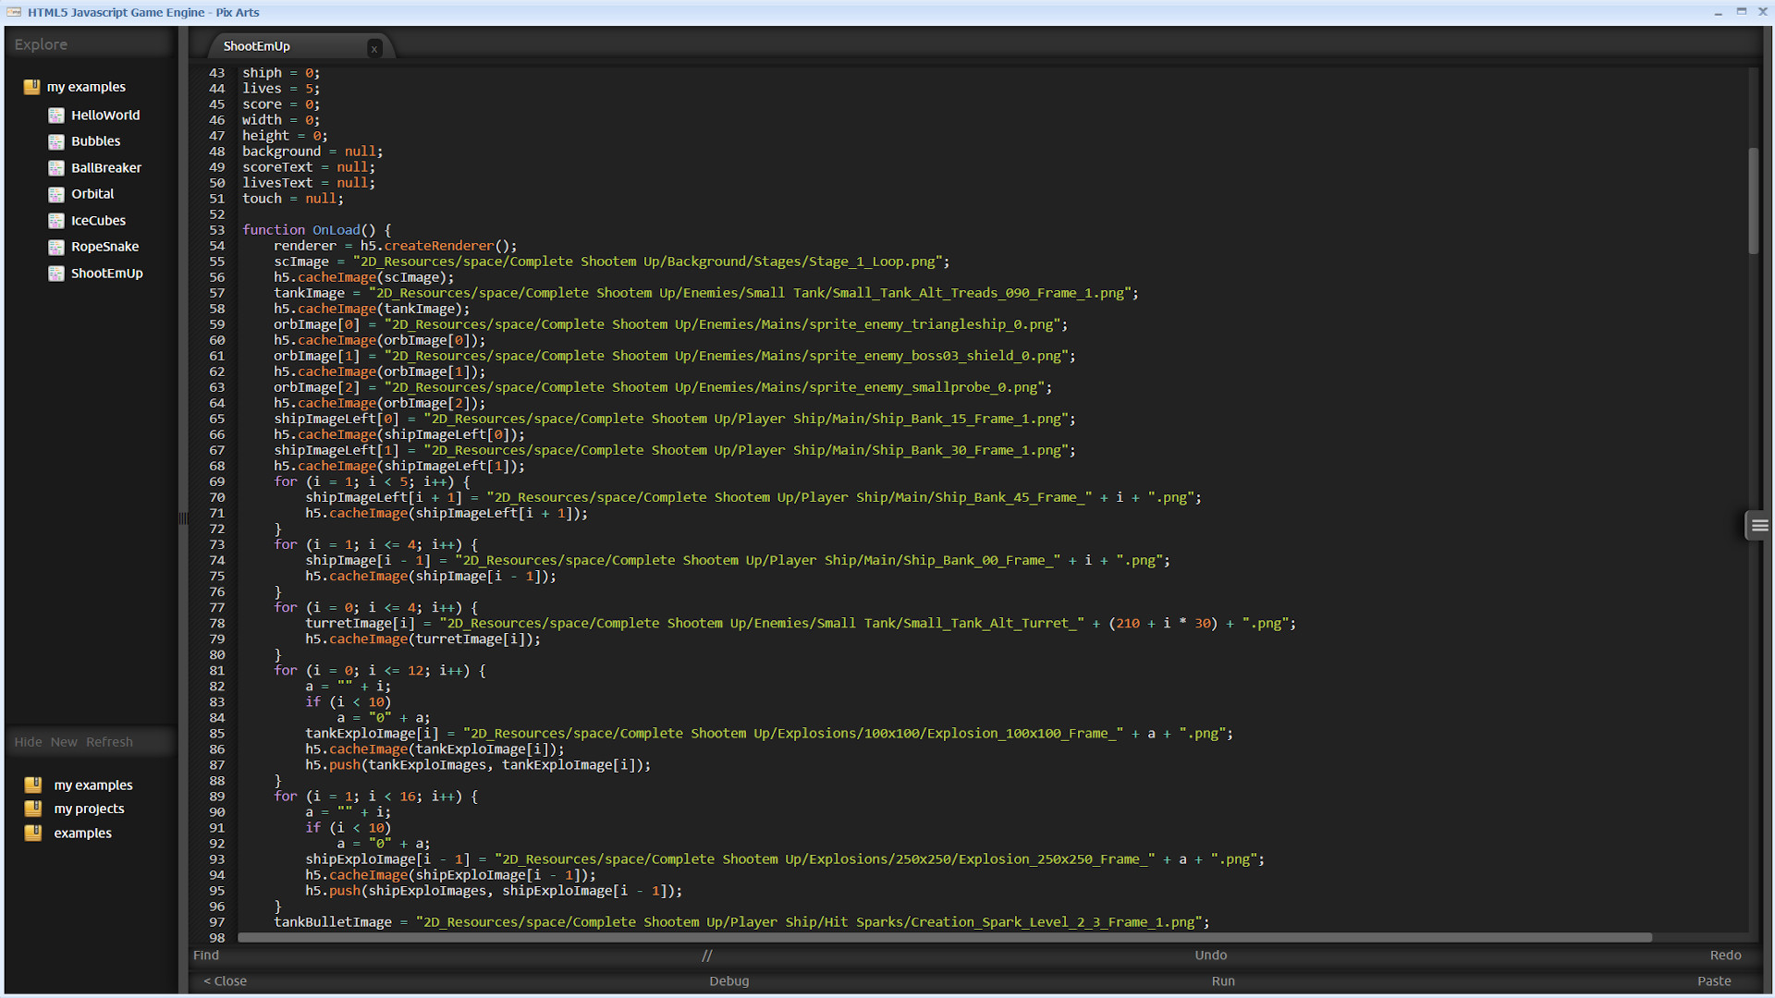
Task: Run the ShootEmUp game
Action: pos(1222,980)
